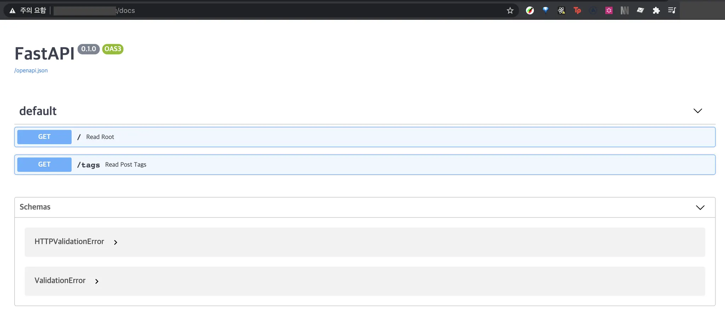Click the HTTPValidationError schema name
The width and height of the screenshot is (725, 317).
pos(69,242)
